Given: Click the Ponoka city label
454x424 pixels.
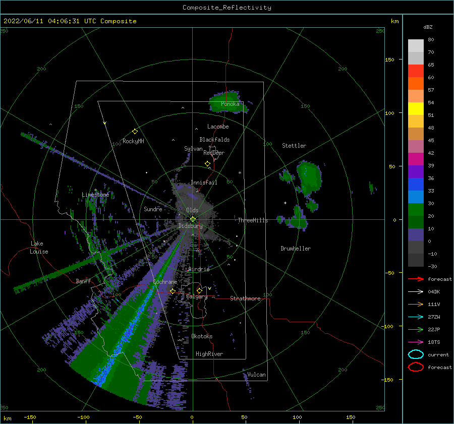Looking at the screenshot, I should (230, 104).
